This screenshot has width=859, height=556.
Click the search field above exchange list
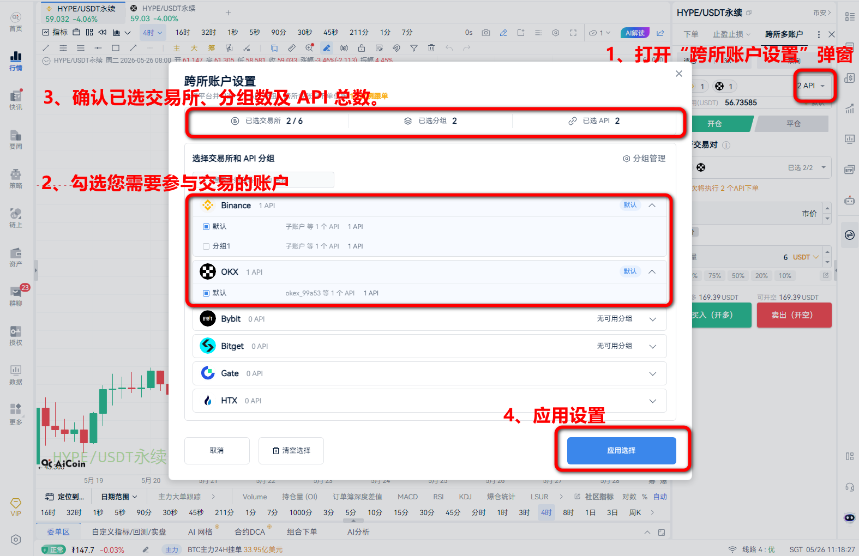point(263,180)
